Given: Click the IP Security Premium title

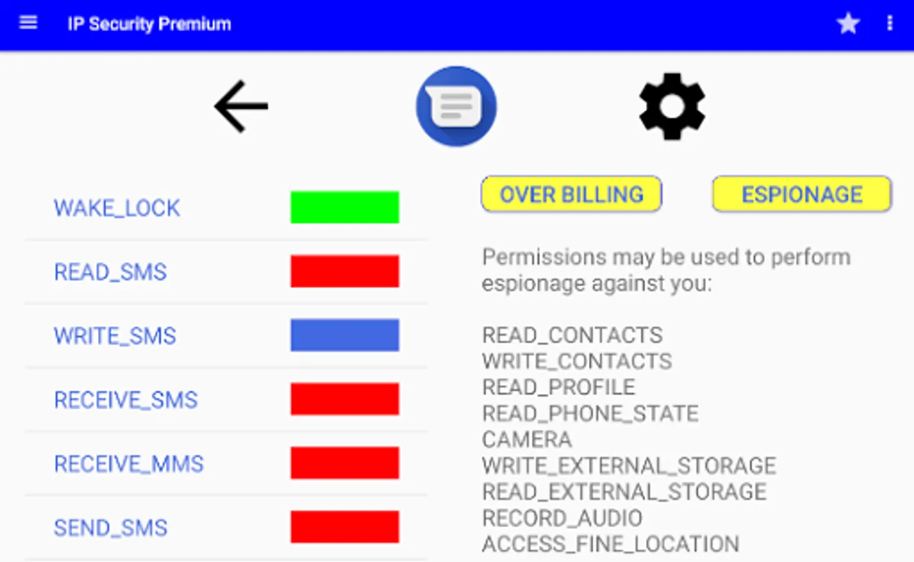Looking at the screenshot, I should pos(149,24).
